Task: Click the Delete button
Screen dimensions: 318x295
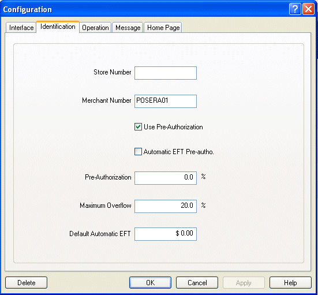Action: pyautogui.click(x=27, y=283)
